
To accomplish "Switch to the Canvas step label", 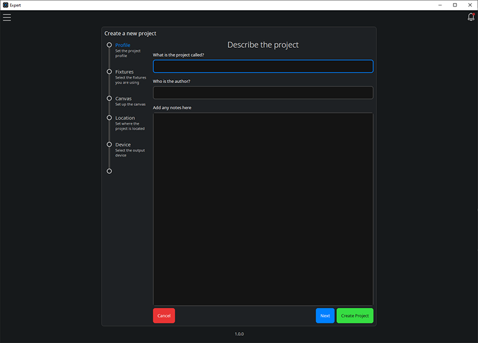I will [x=123, y=99].
